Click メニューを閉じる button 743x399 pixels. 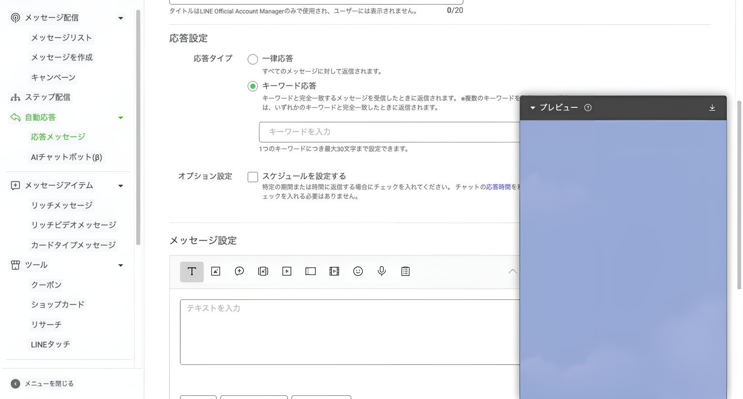click(x=42, y=384)
